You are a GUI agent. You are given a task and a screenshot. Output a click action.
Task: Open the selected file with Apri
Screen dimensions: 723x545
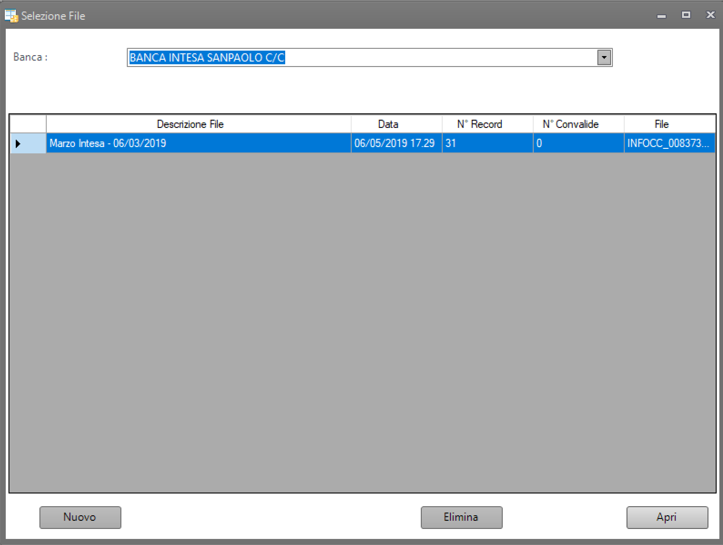tap(667, 517)
